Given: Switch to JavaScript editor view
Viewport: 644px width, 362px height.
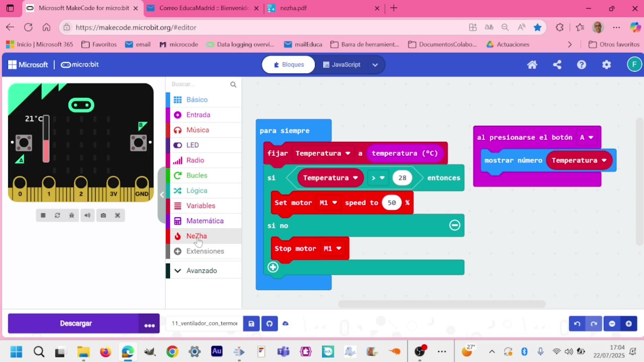Looking at the screenshot, I should (342, 65).
